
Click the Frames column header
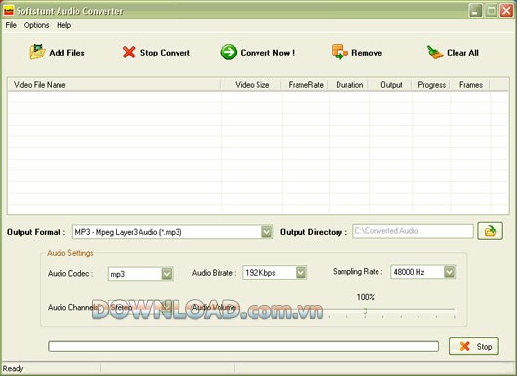(x=470, y=85)
